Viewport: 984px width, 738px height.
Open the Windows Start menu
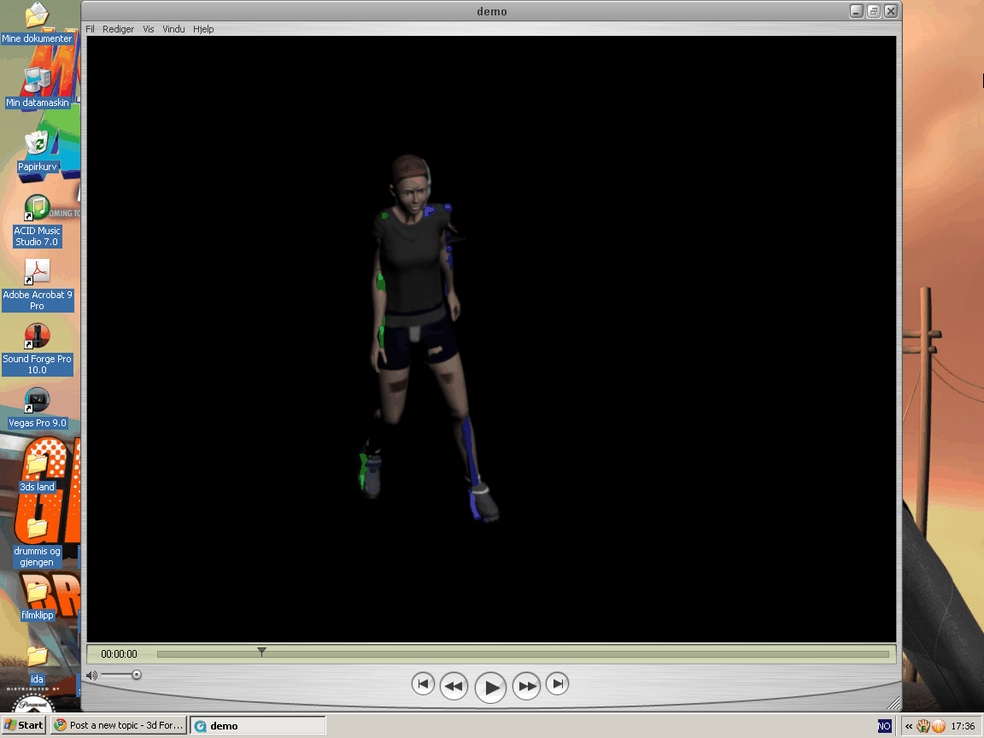tap(25, 725)
